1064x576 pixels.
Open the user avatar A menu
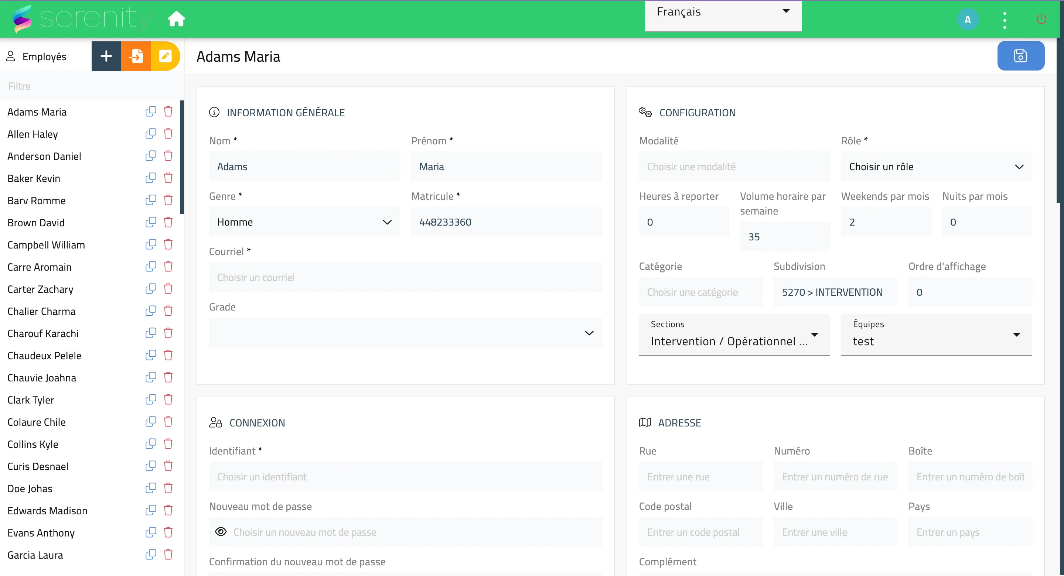point(967,20)
